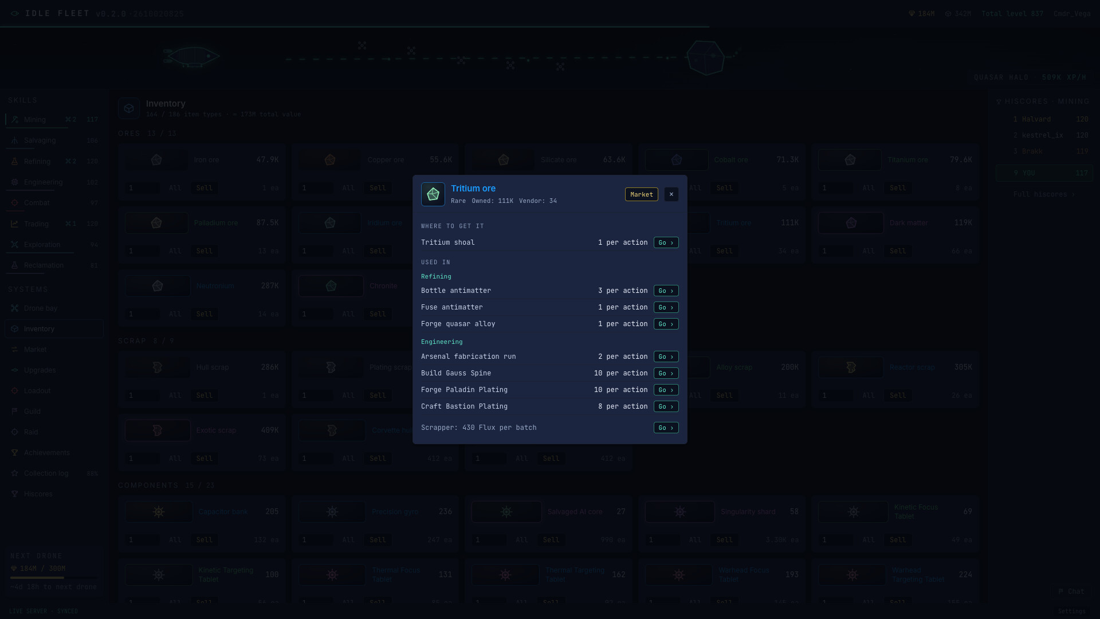1100x619 pixels.
Task: Click the Guild flag icon
Action: coord(15,412)
